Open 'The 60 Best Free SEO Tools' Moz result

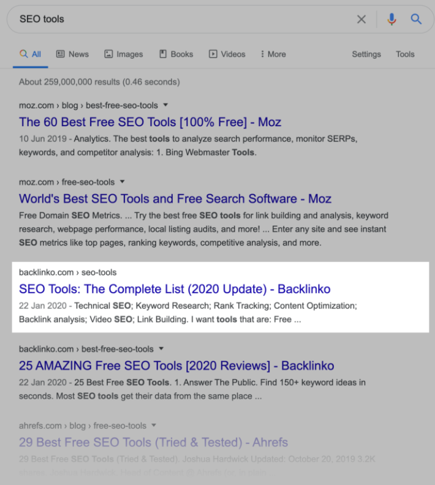tap(150, 122)
